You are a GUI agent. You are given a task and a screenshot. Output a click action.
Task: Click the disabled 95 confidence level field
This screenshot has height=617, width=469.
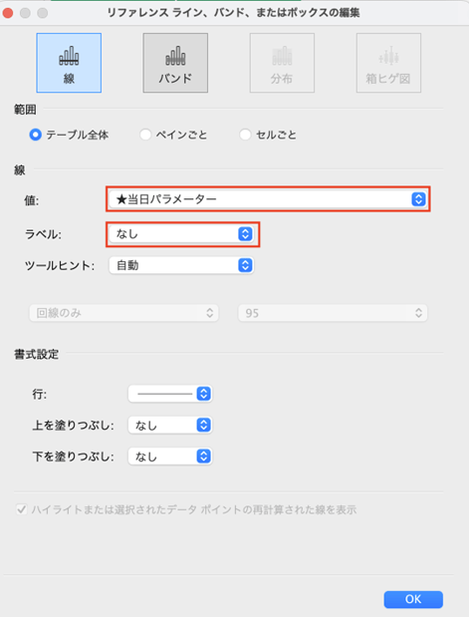[x=333, y=313]
